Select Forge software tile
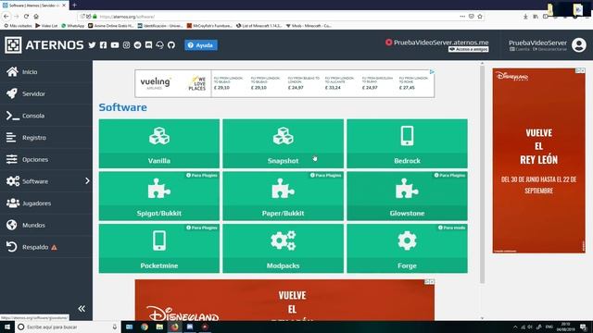Image resolution: width=593 pixels, height=333 pixels. (407, 249)
